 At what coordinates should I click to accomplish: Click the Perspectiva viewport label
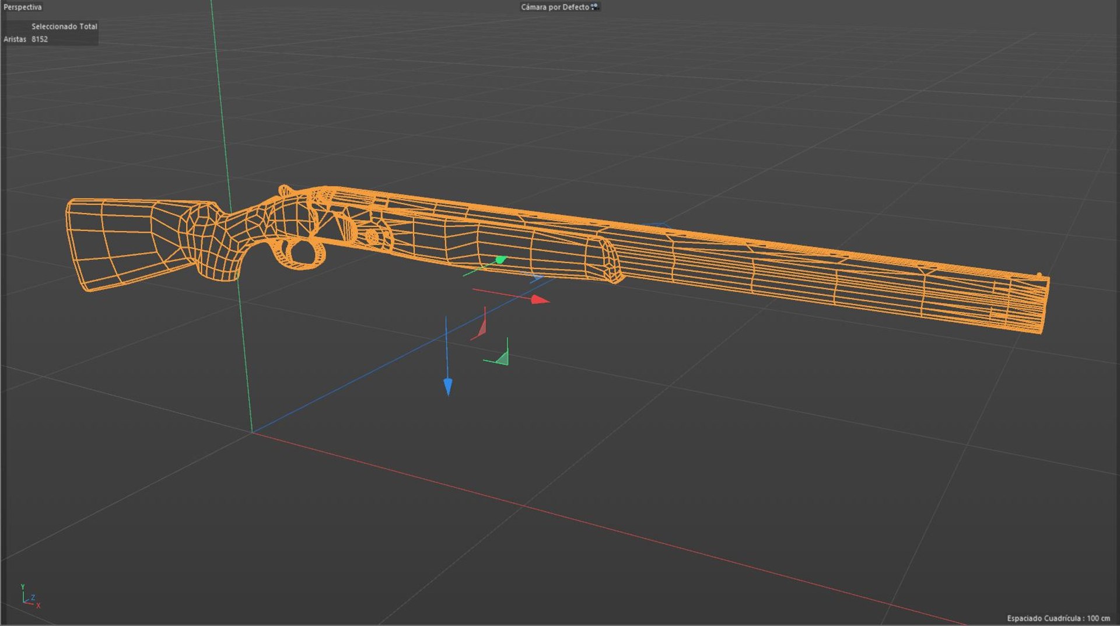point(23,7)
